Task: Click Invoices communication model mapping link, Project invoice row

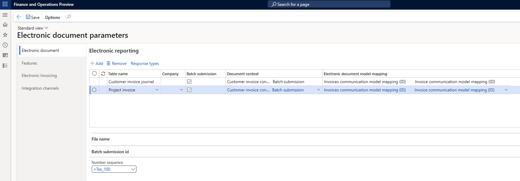Action: (365, 90)
